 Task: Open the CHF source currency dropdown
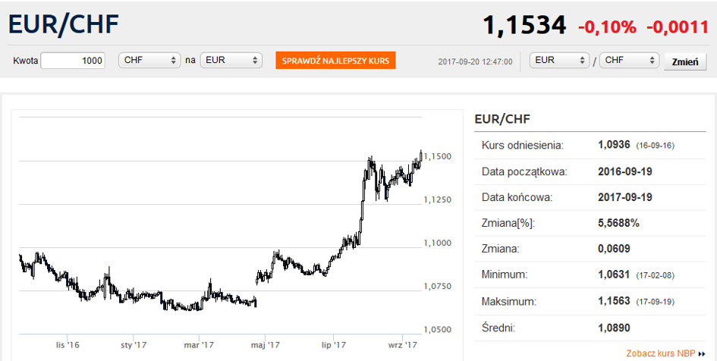click(x=149, y=61)
